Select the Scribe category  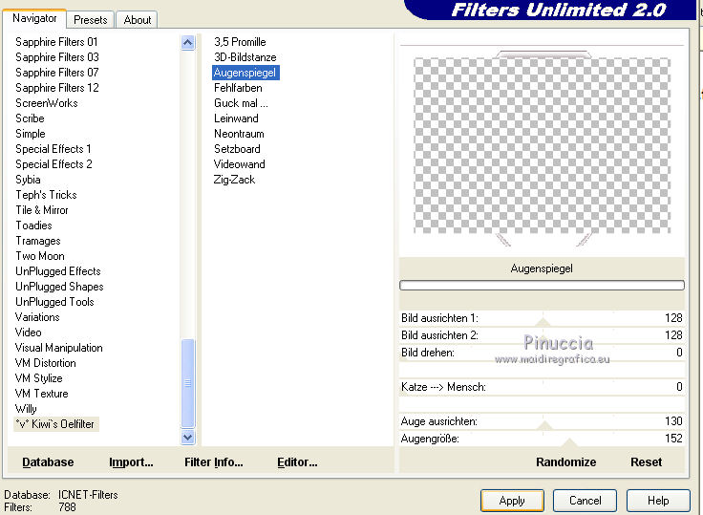[30, 118]
